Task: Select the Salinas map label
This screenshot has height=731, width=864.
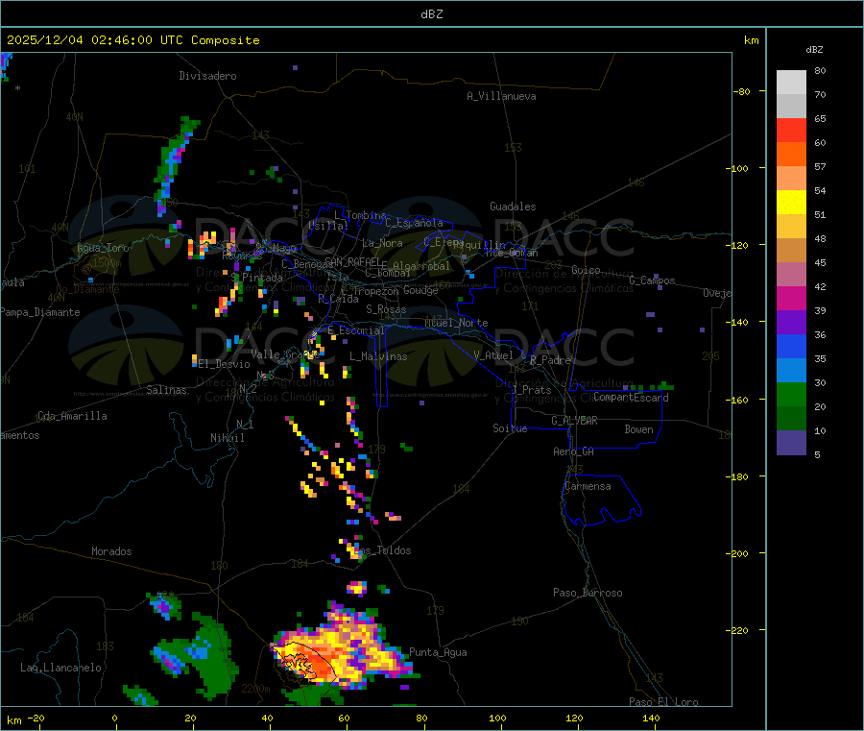Action: 166,390
